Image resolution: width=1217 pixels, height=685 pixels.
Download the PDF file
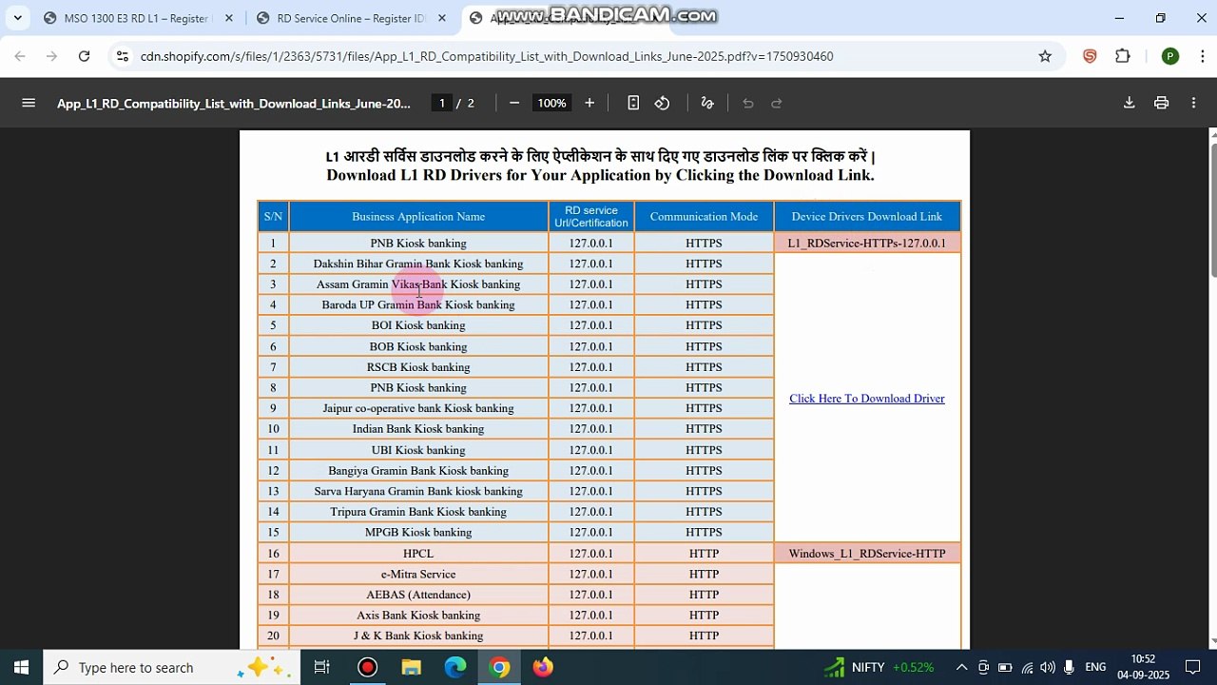(x=1130, y=103)
